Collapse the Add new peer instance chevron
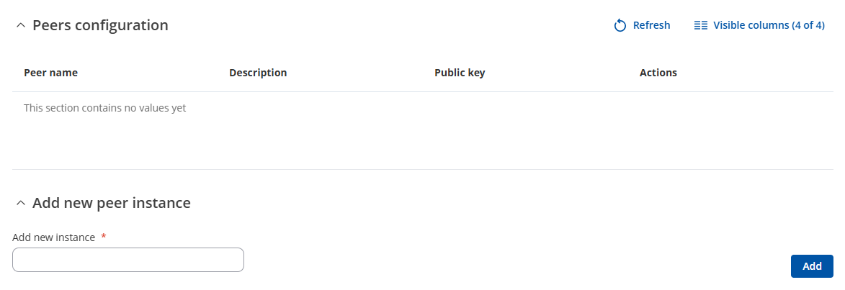845x290 pixels. tap(21, 203)
